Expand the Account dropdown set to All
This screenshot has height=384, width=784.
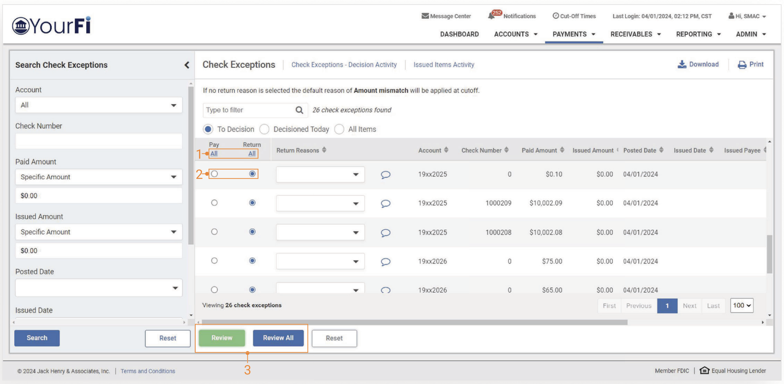tap(99, 105)
